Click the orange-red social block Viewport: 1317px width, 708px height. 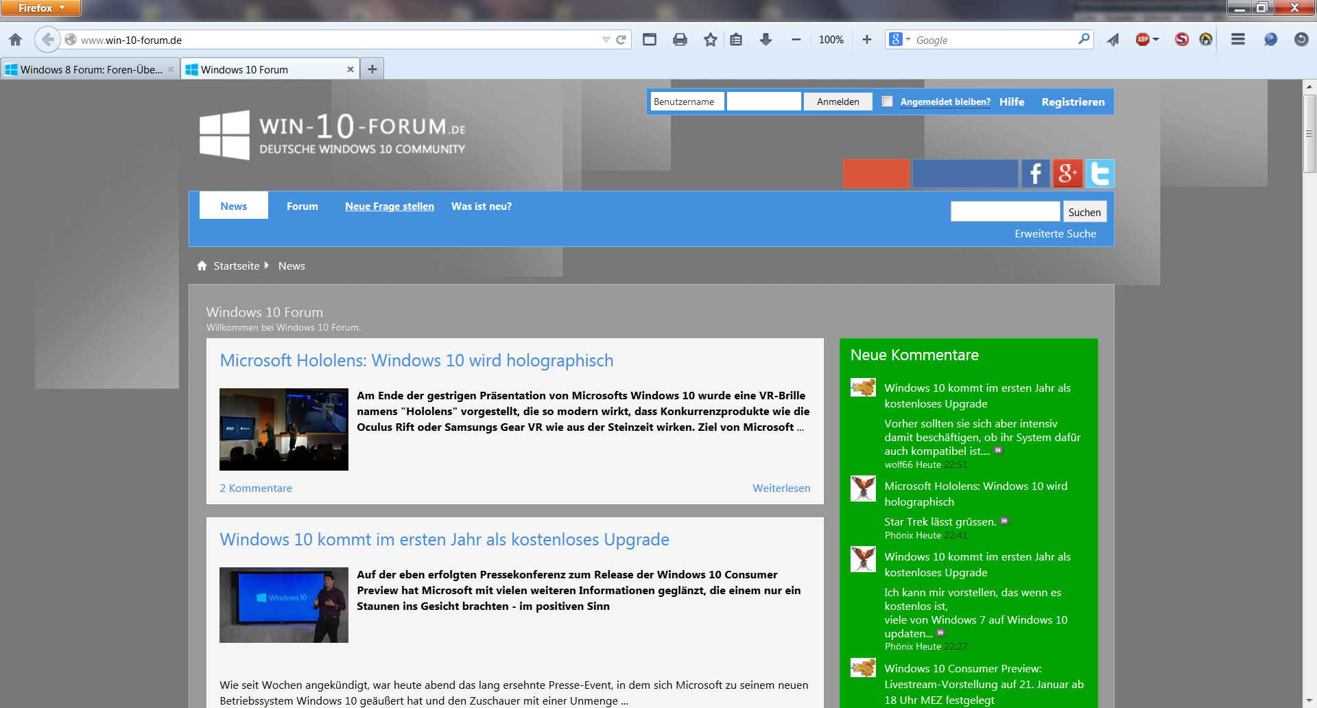(x=876, y=174)
